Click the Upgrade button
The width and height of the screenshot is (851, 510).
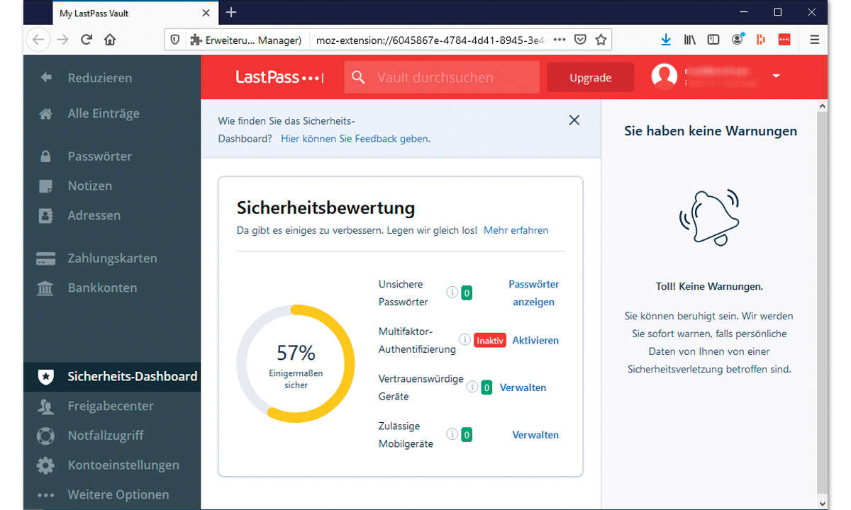coord(590,77)
